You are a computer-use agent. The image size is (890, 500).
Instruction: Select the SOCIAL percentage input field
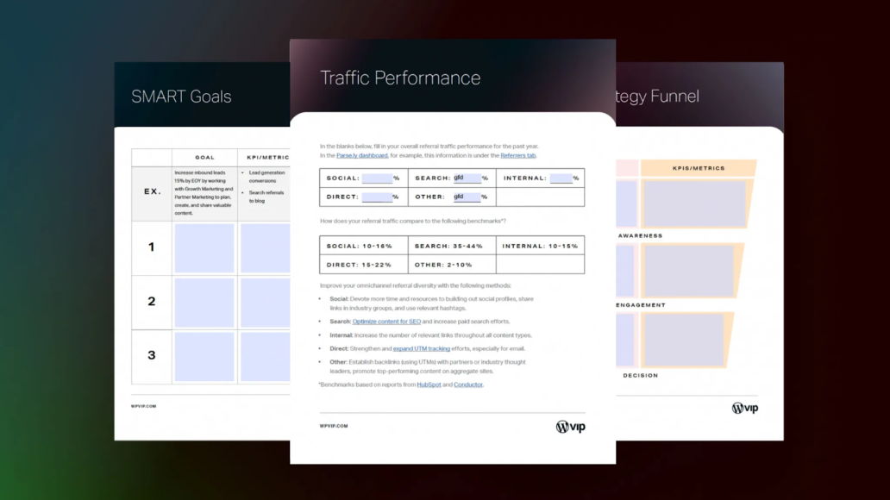click(377, 178)
